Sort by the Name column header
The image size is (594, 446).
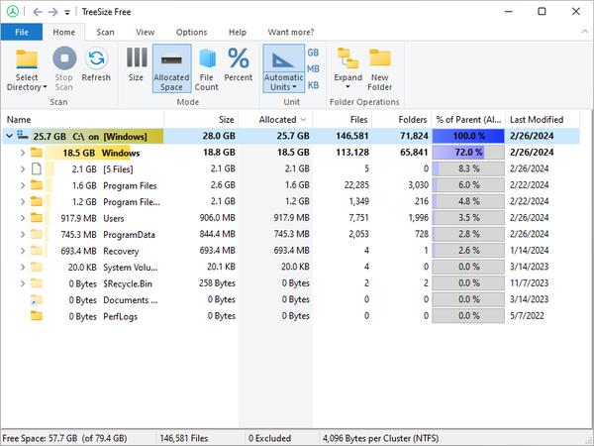(x=82, y=120)
